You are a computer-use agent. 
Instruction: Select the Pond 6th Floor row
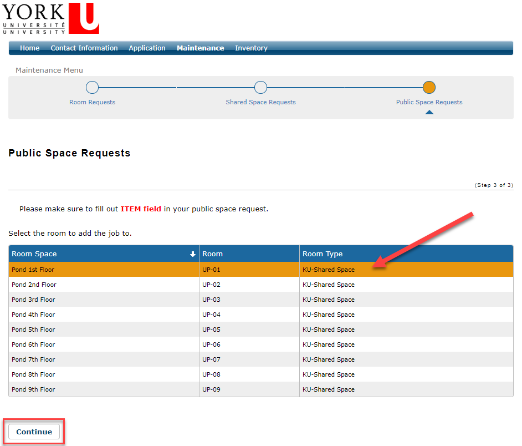pyautogui.click(x=261, y=344)
